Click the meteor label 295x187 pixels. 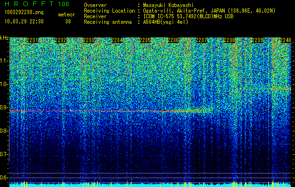coord(67,14)
